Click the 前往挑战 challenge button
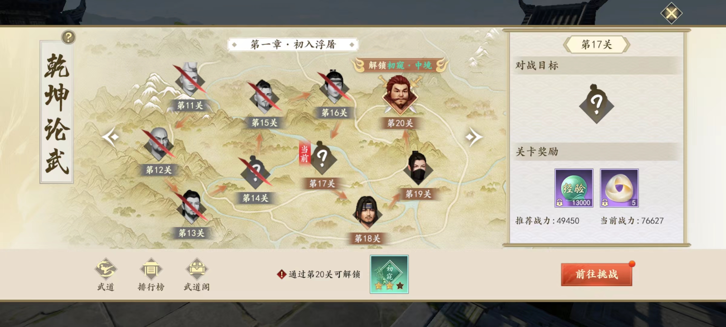 pyautogui.click(x=597, y=274)
